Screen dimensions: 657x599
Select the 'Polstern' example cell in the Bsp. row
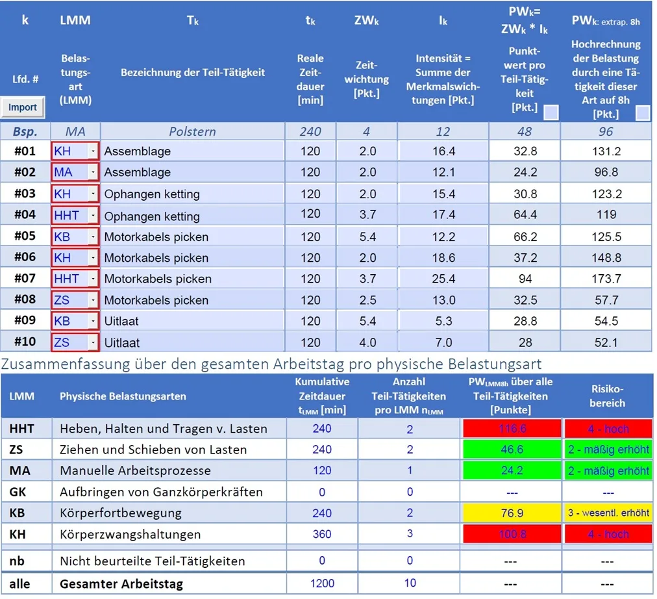tap(193, 131)
